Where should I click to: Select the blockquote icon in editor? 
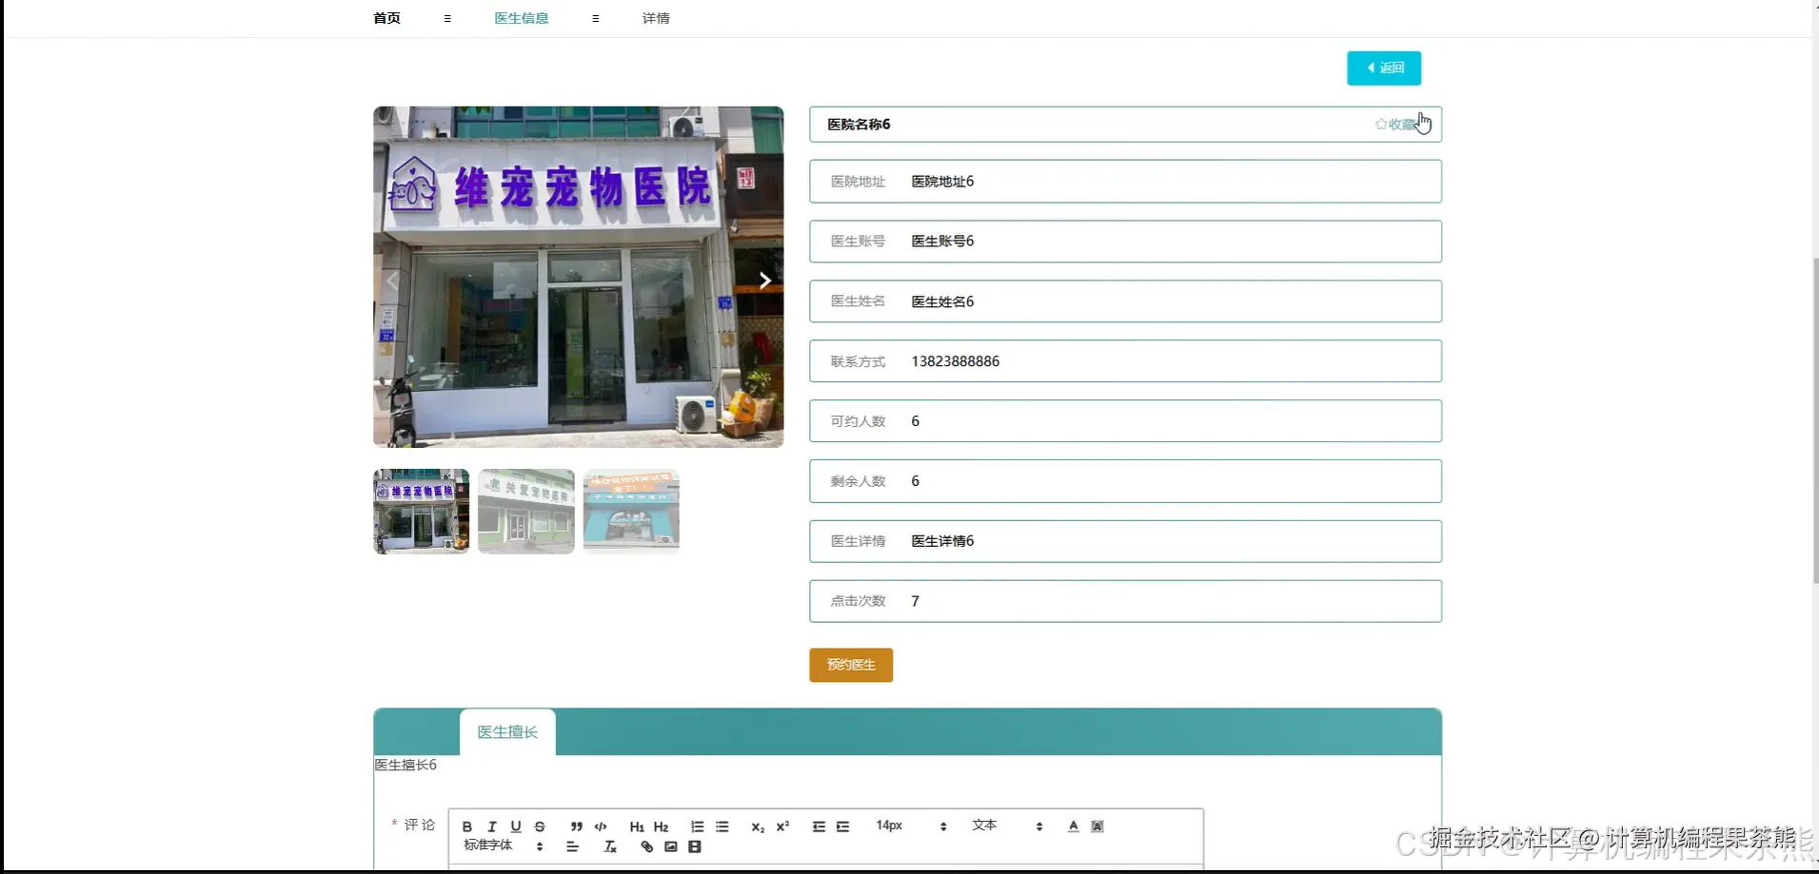pyautogui.click(x=575, y=826)
